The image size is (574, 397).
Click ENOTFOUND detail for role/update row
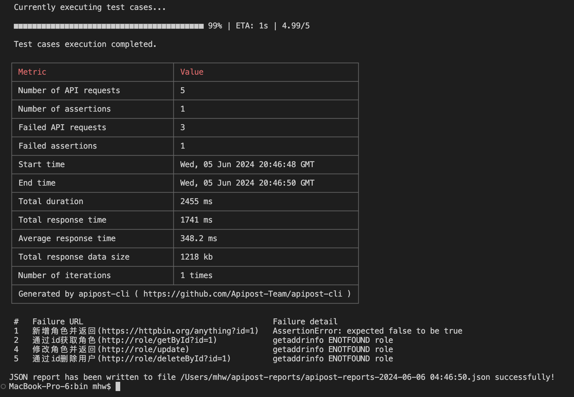[333, 349]
